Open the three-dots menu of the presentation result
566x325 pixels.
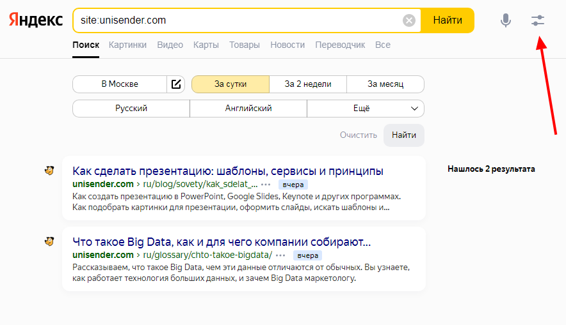click(266, 185)
